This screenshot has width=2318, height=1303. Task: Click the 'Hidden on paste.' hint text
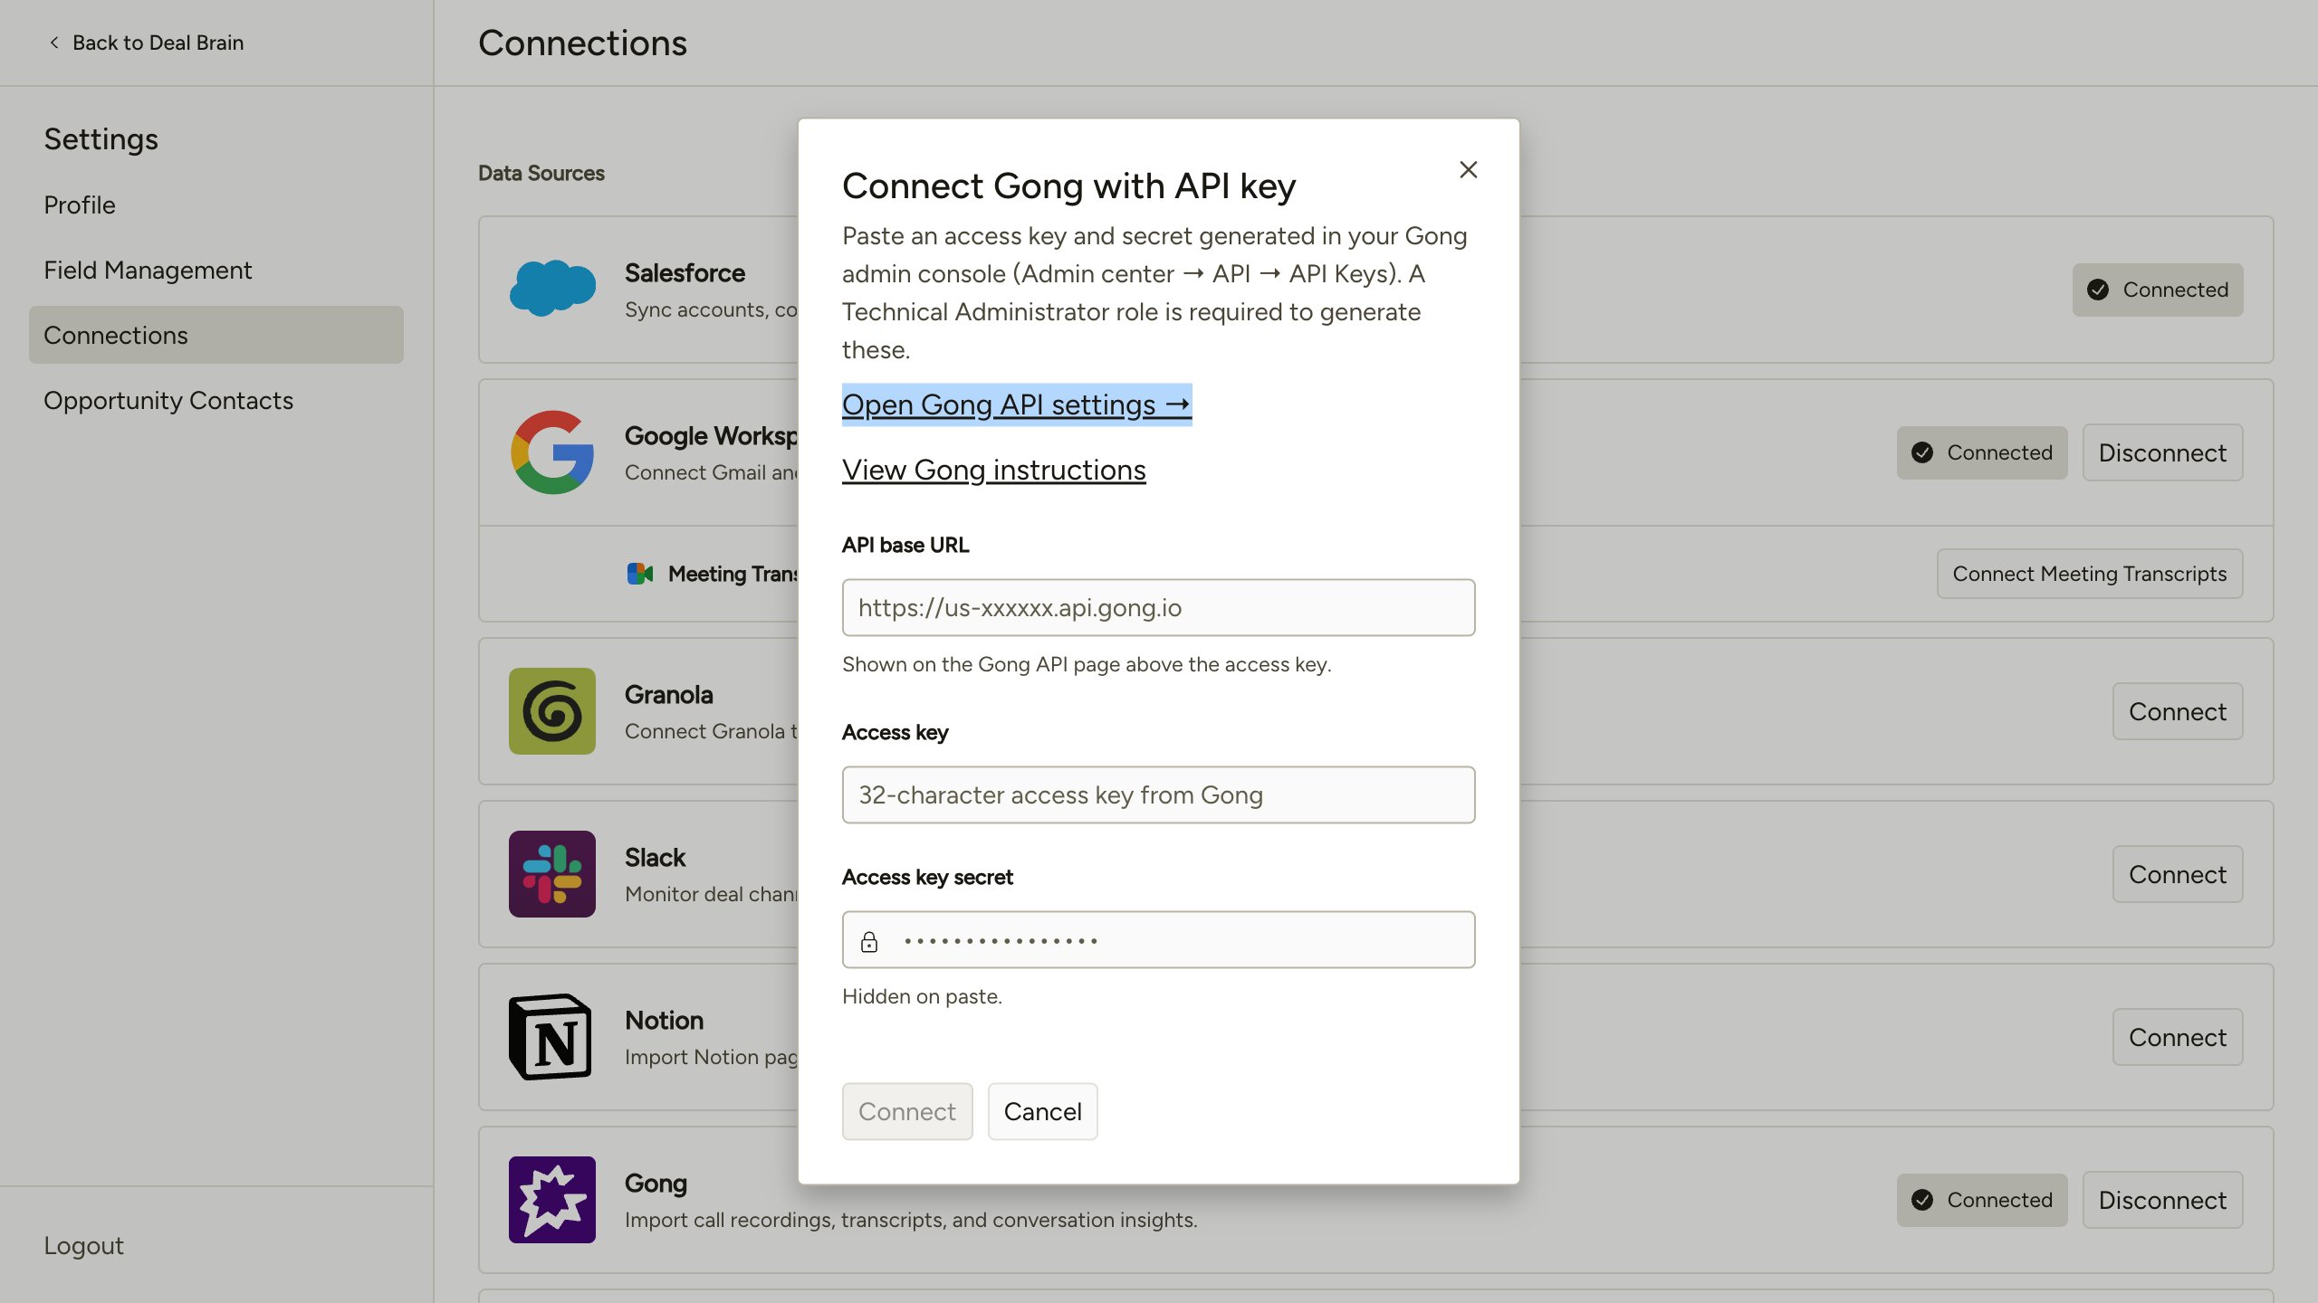[922, 996]
